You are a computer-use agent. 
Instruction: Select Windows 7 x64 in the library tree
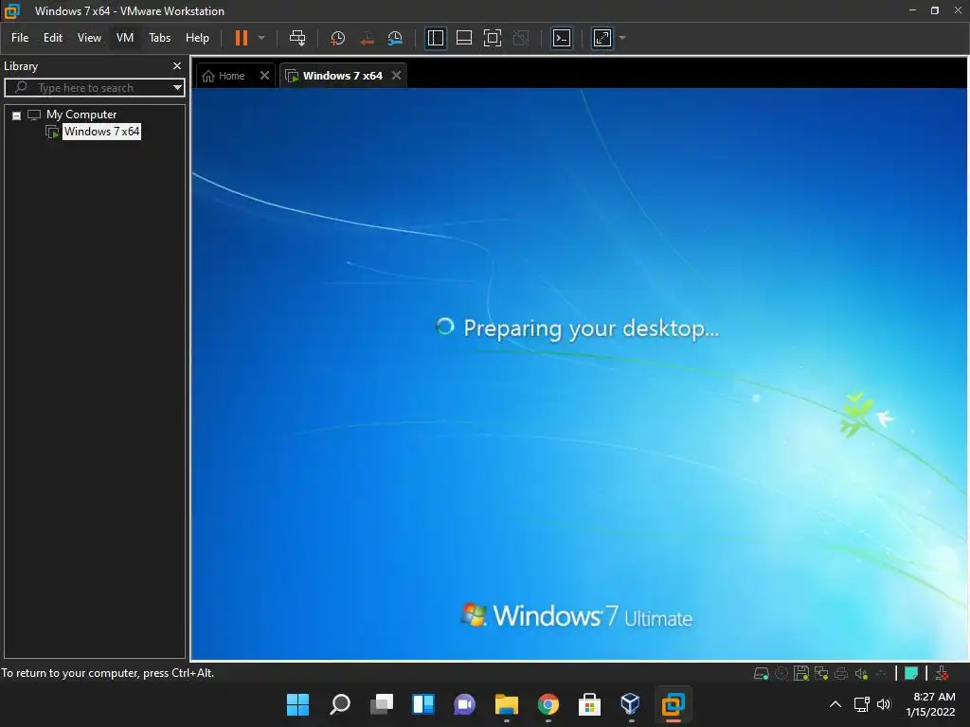coord(101,131)
